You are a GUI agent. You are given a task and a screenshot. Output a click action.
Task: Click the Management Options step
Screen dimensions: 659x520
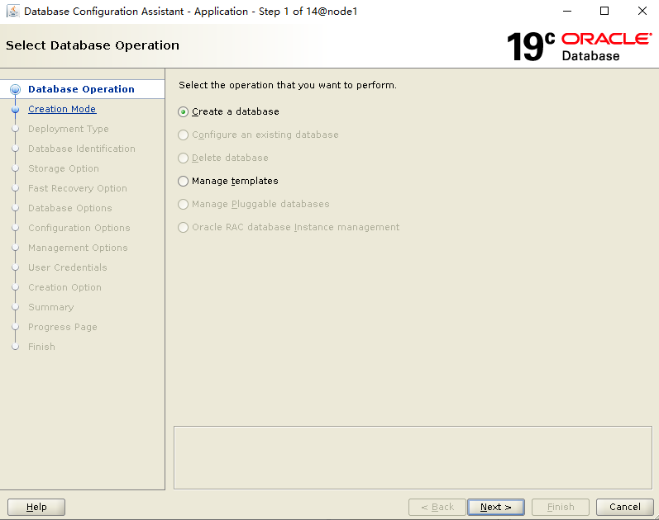[x=78, y=248]
